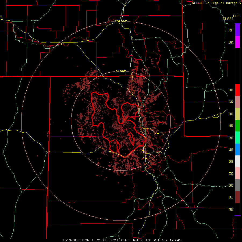Click the UK magenta legend swatch

[237, 42]
